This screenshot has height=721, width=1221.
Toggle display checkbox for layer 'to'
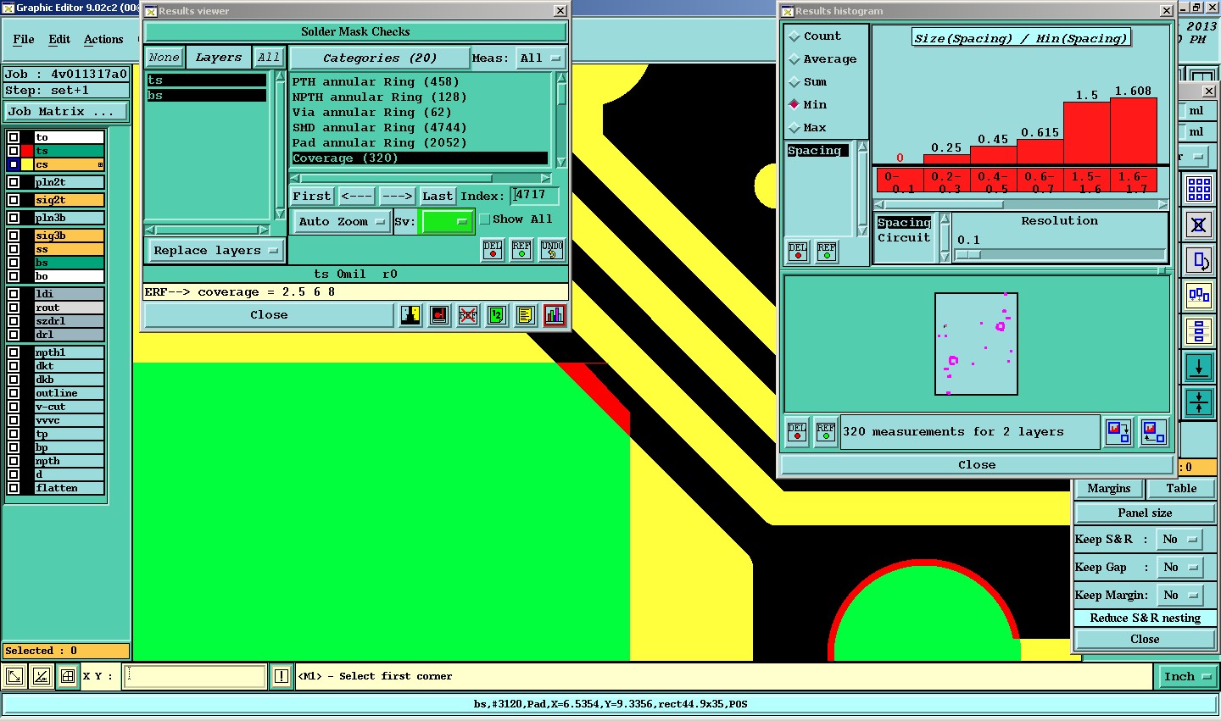point(14,137)
